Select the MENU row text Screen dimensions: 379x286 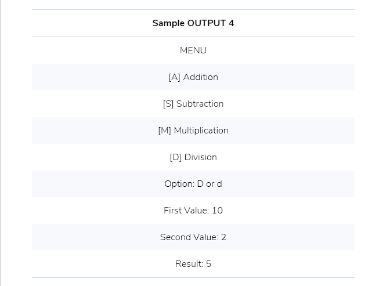coord(193,50)
